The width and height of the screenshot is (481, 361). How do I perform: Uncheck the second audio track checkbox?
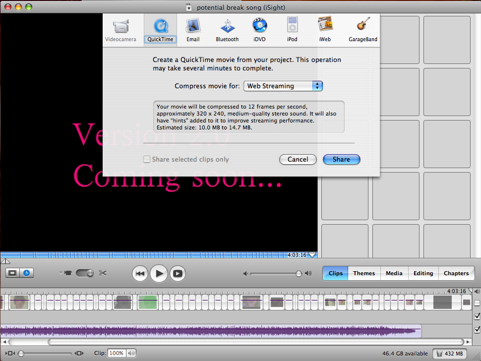[477, 330]
